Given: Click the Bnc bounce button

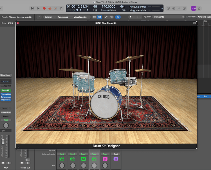Looking at the screenshot, I should tap(28, 160).
